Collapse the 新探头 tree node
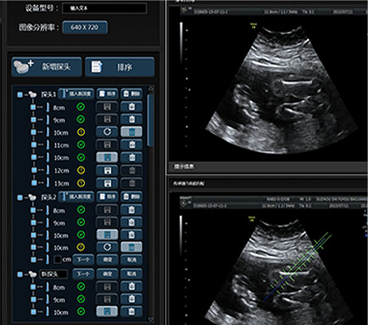This screenshot has width=368, height=325. [x=20, y=274]
